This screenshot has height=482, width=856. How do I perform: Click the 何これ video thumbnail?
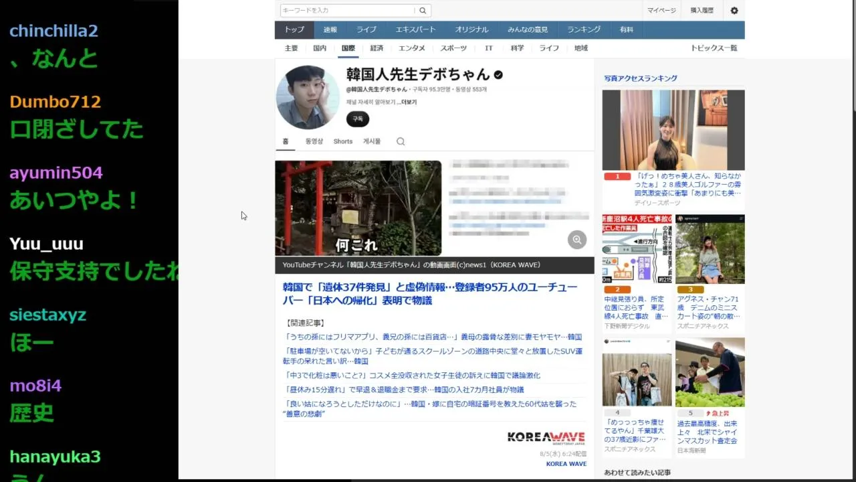coord(358,208)
